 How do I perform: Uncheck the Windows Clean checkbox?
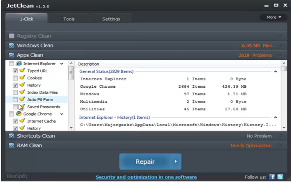click(x=12, y=45)
